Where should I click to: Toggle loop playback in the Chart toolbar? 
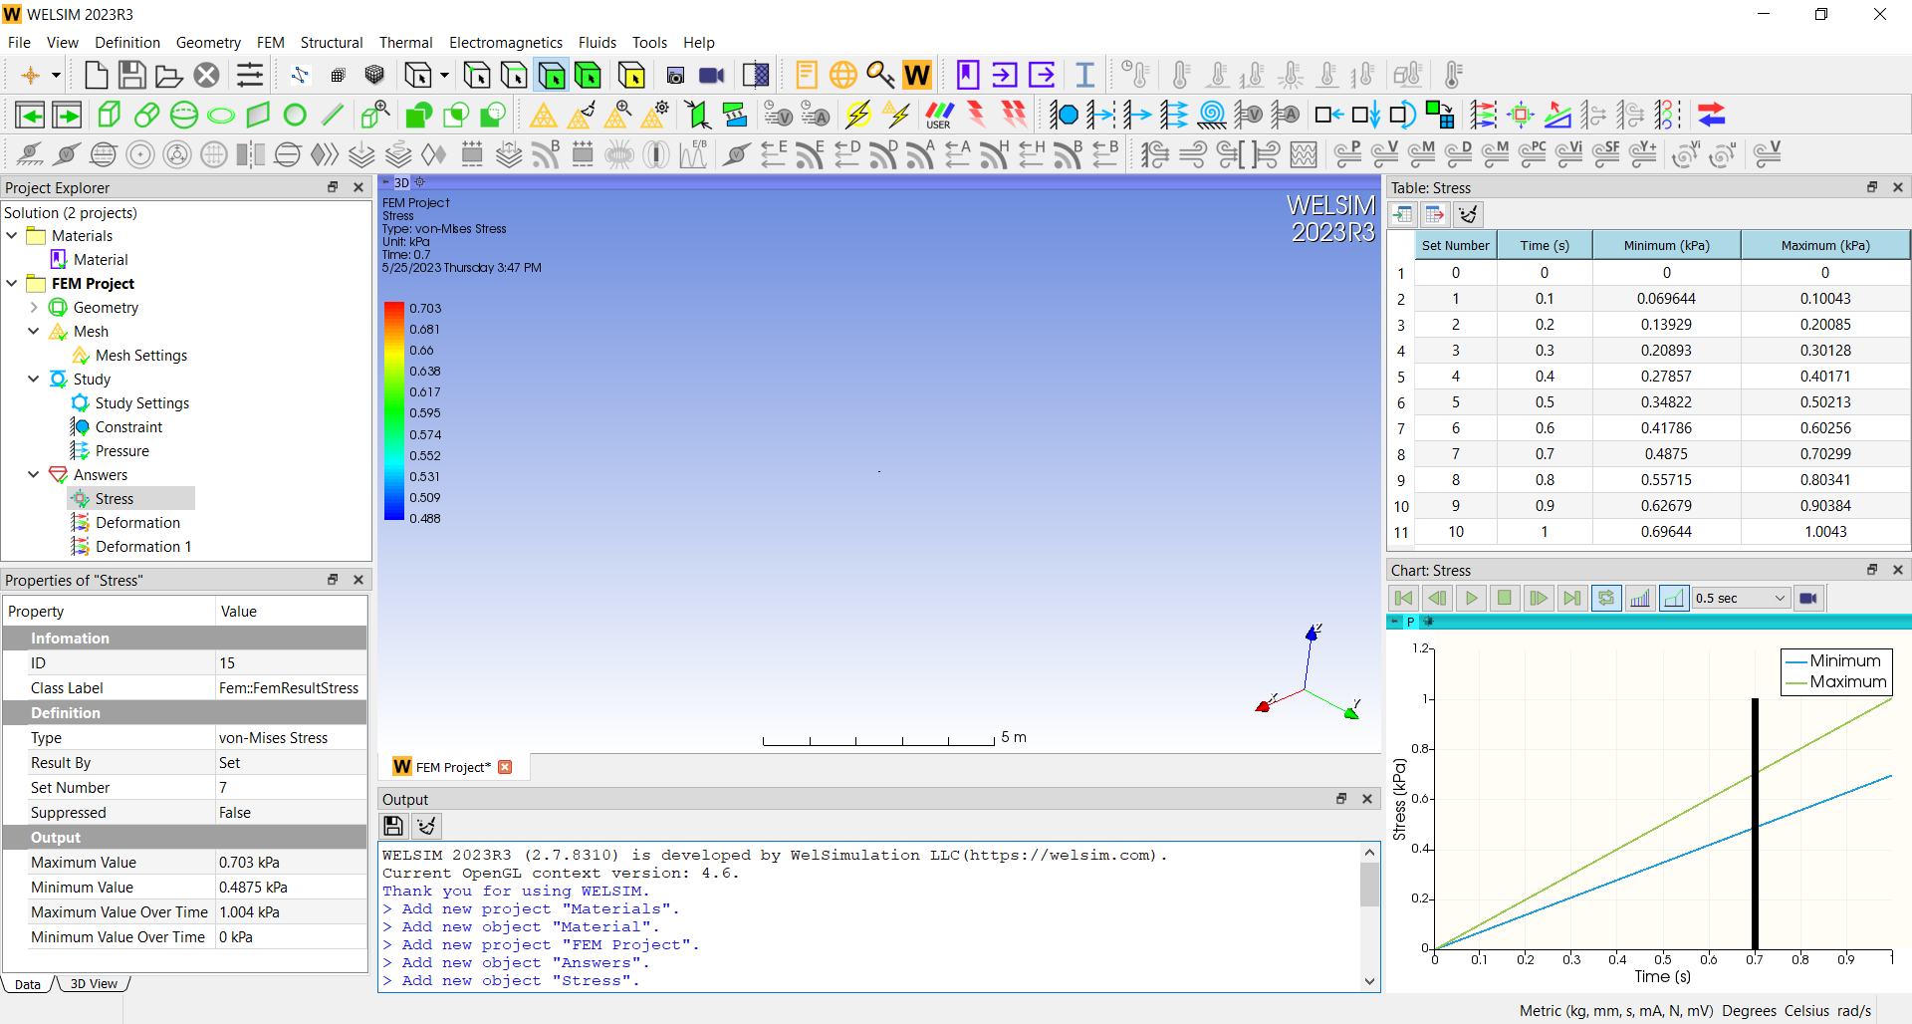[1606, 598]
